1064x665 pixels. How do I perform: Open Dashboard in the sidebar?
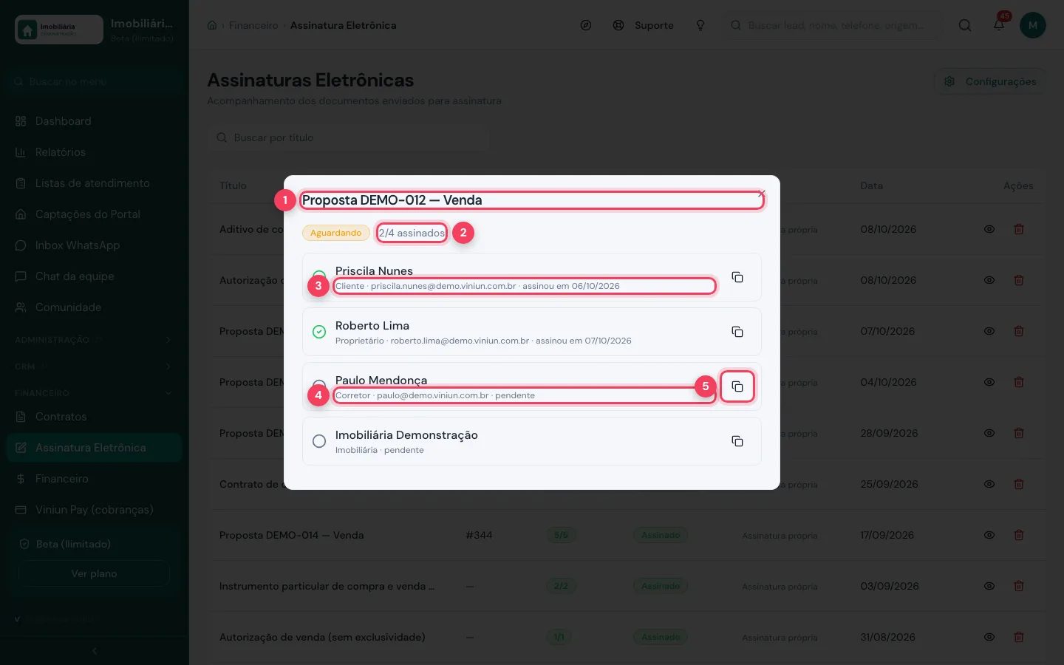[94, 121]
